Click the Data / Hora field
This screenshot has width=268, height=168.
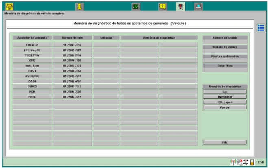(x=225, y=70)
